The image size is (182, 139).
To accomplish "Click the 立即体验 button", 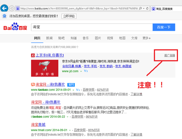I will (69, 16).
